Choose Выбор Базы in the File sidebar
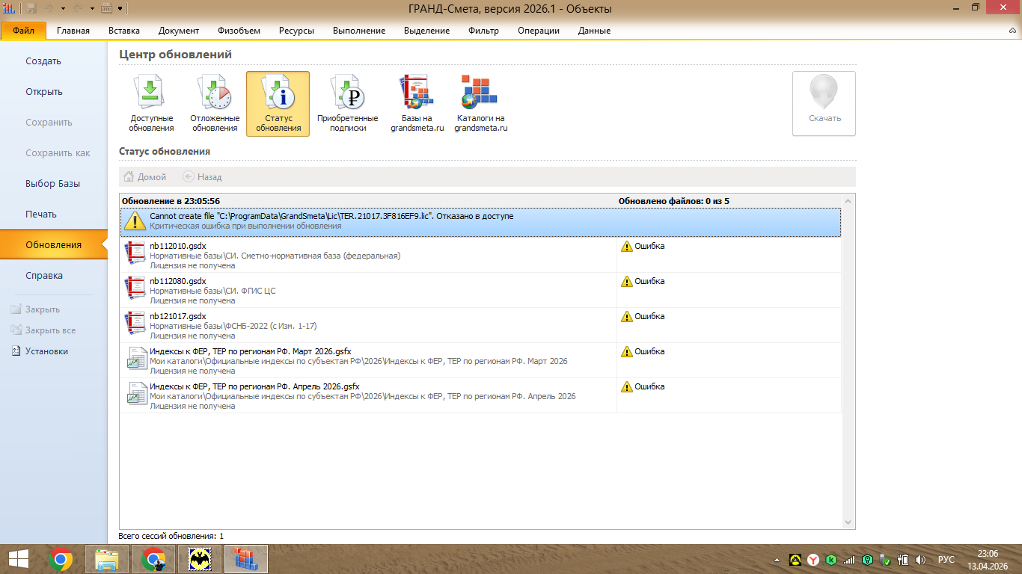 (x=52, y=184)
